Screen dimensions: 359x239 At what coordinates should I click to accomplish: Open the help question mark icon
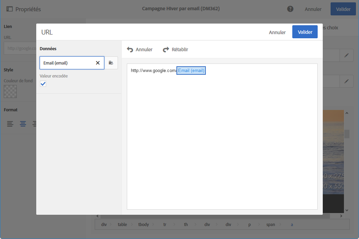coord(290,9)
